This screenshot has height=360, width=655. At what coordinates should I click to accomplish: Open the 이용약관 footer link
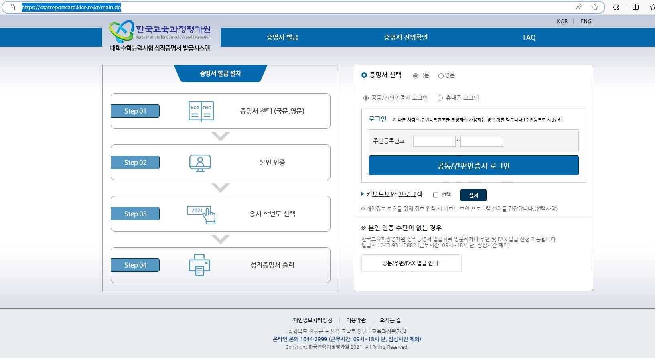pos(356,320)
